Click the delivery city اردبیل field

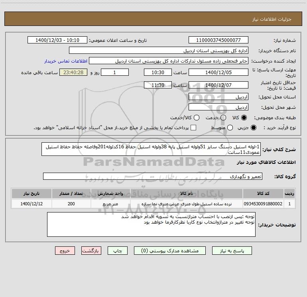218,107
